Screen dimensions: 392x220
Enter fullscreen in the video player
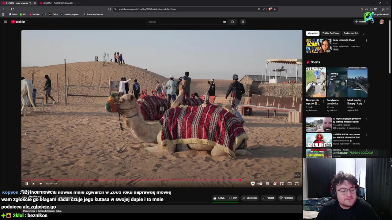297,184
